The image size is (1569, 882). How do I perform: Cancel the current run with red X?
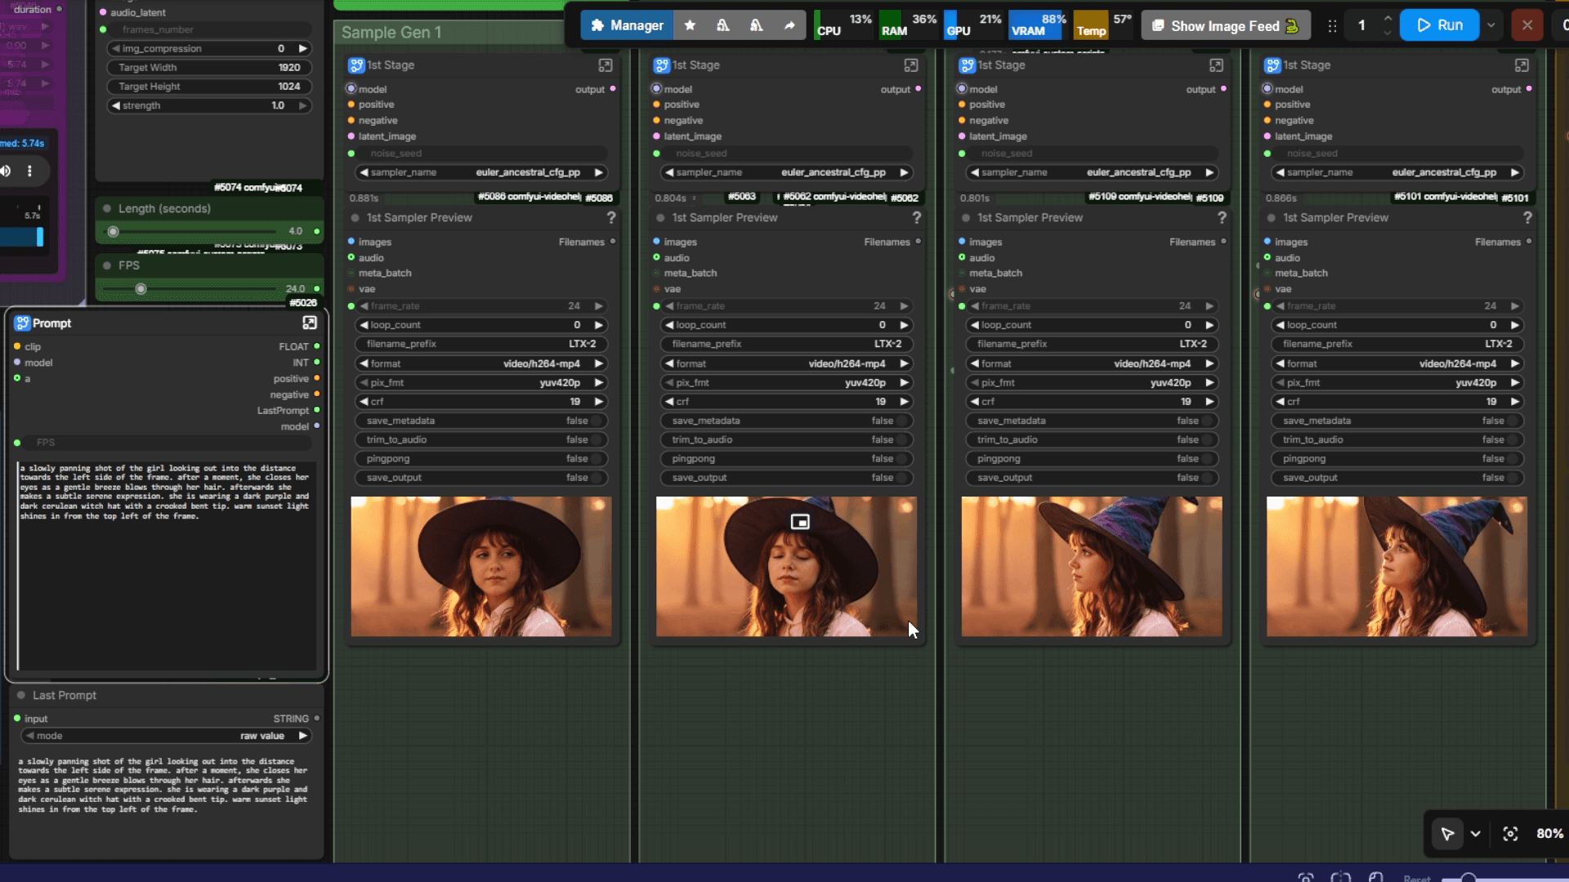(1527, 25)
